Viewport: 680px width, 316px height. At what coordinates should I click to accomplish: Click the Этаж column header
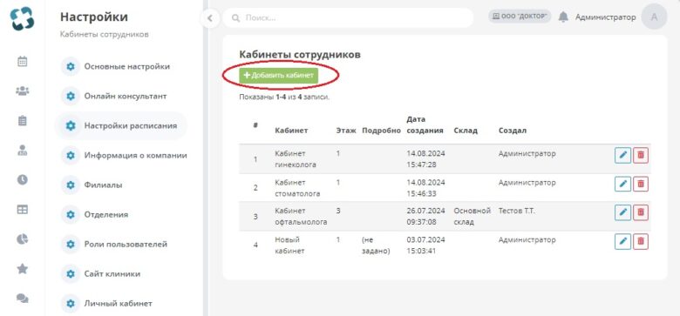[346, 131]
